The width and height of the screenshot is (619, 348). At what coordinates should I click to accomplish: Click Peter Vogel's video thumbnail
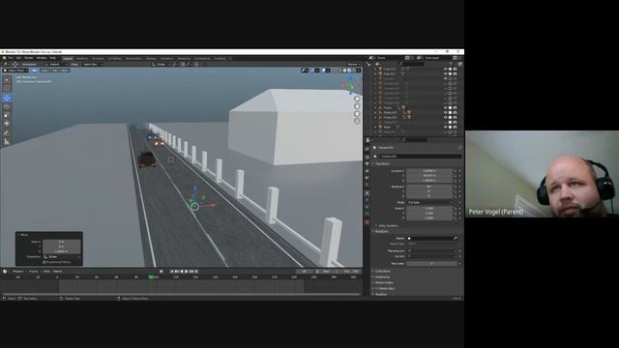(542, 174)
